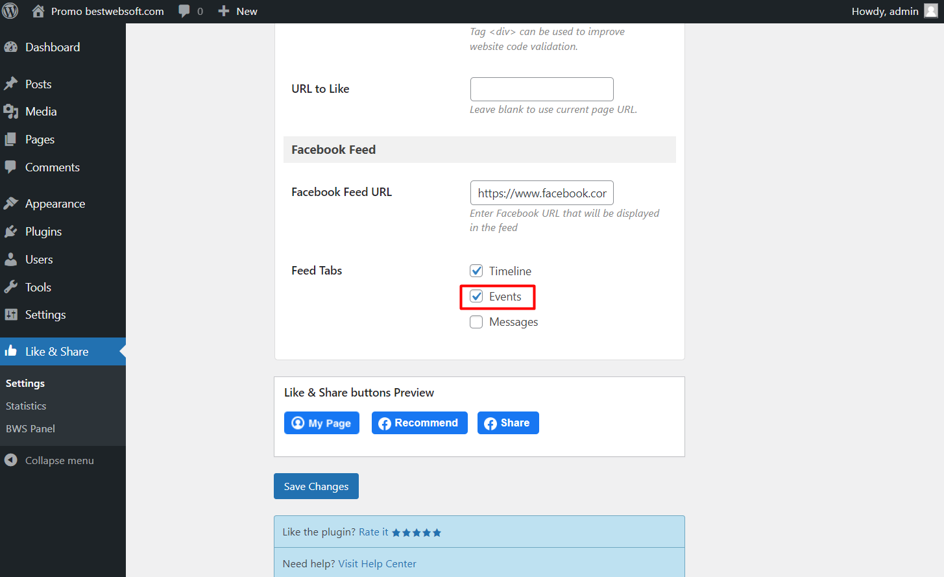Click the Settings sliders icon in sidebar

tap(11, 314)
